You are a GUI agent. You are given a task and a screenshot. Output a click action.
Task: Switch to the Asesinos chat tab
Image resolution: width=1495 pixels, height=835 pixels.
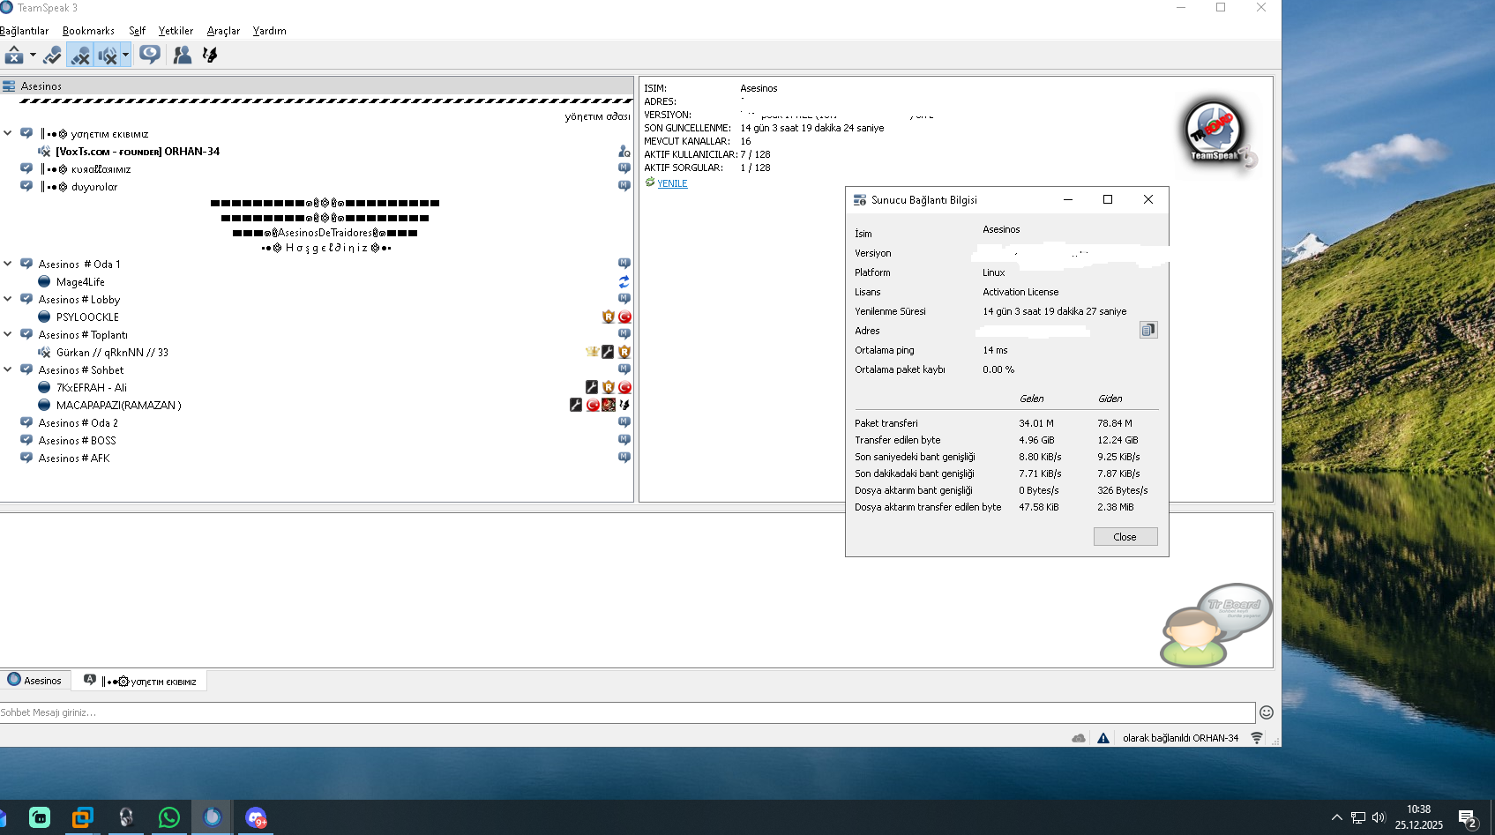click(35, 681)
